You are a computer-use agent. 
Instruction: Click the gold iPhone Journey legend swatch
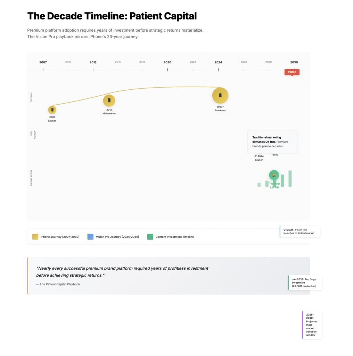click(x=35, y=237)
